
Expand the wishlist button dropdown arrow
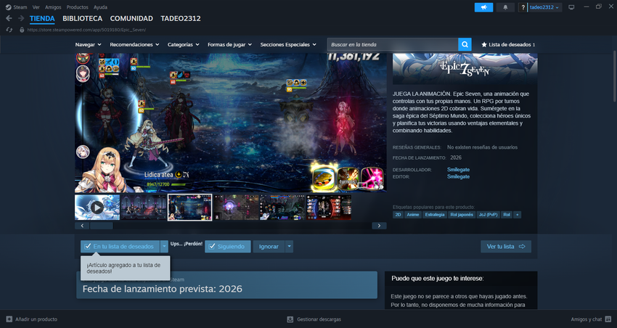164,247
